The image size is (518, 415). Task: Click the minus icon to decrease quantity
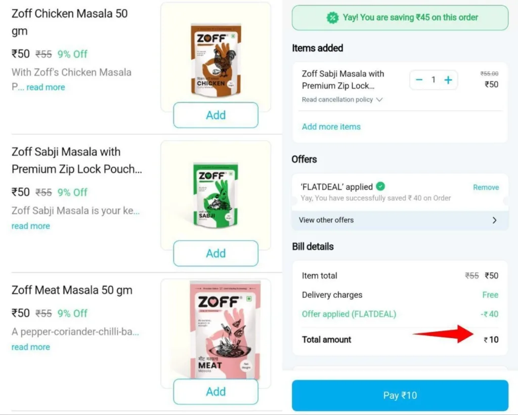(x=419, y=80)
